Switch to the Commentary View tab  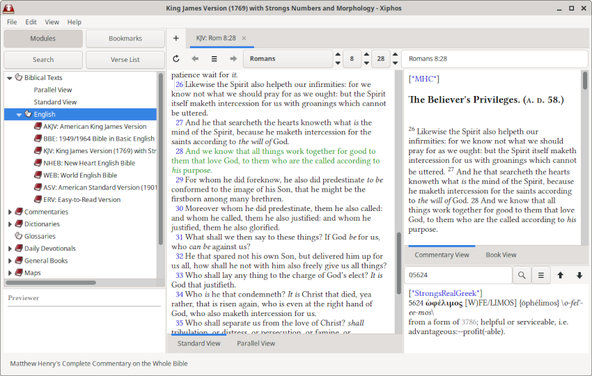click(442, 255)
